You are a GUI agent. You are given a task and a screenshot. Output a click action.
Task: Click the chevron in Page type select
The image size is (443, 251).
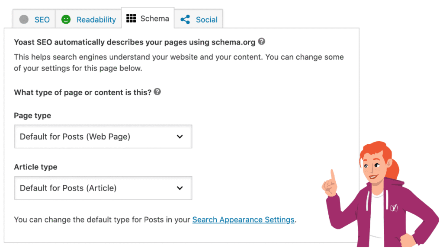coord(180,137)
